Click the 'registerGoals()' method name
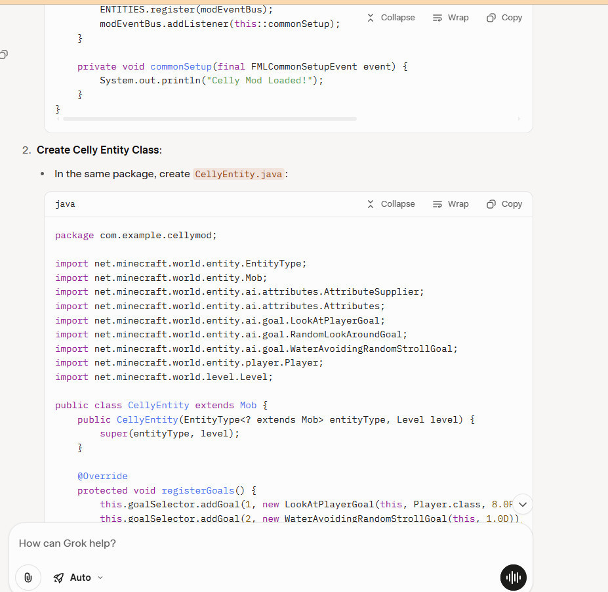Screen dimensions: 608x592 tap(203, 490)
